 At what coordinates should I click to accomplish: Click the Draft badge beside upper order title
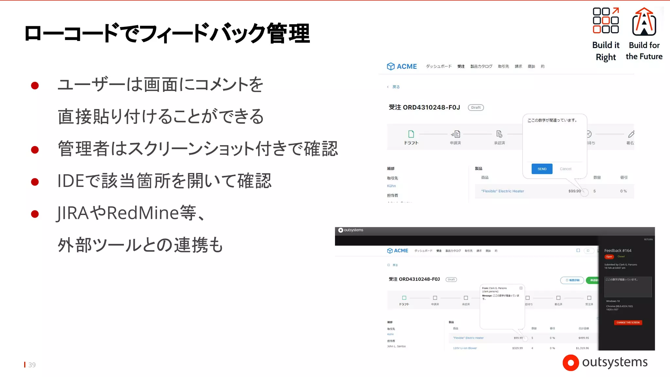pyautogui.click(x=476, y=107)
